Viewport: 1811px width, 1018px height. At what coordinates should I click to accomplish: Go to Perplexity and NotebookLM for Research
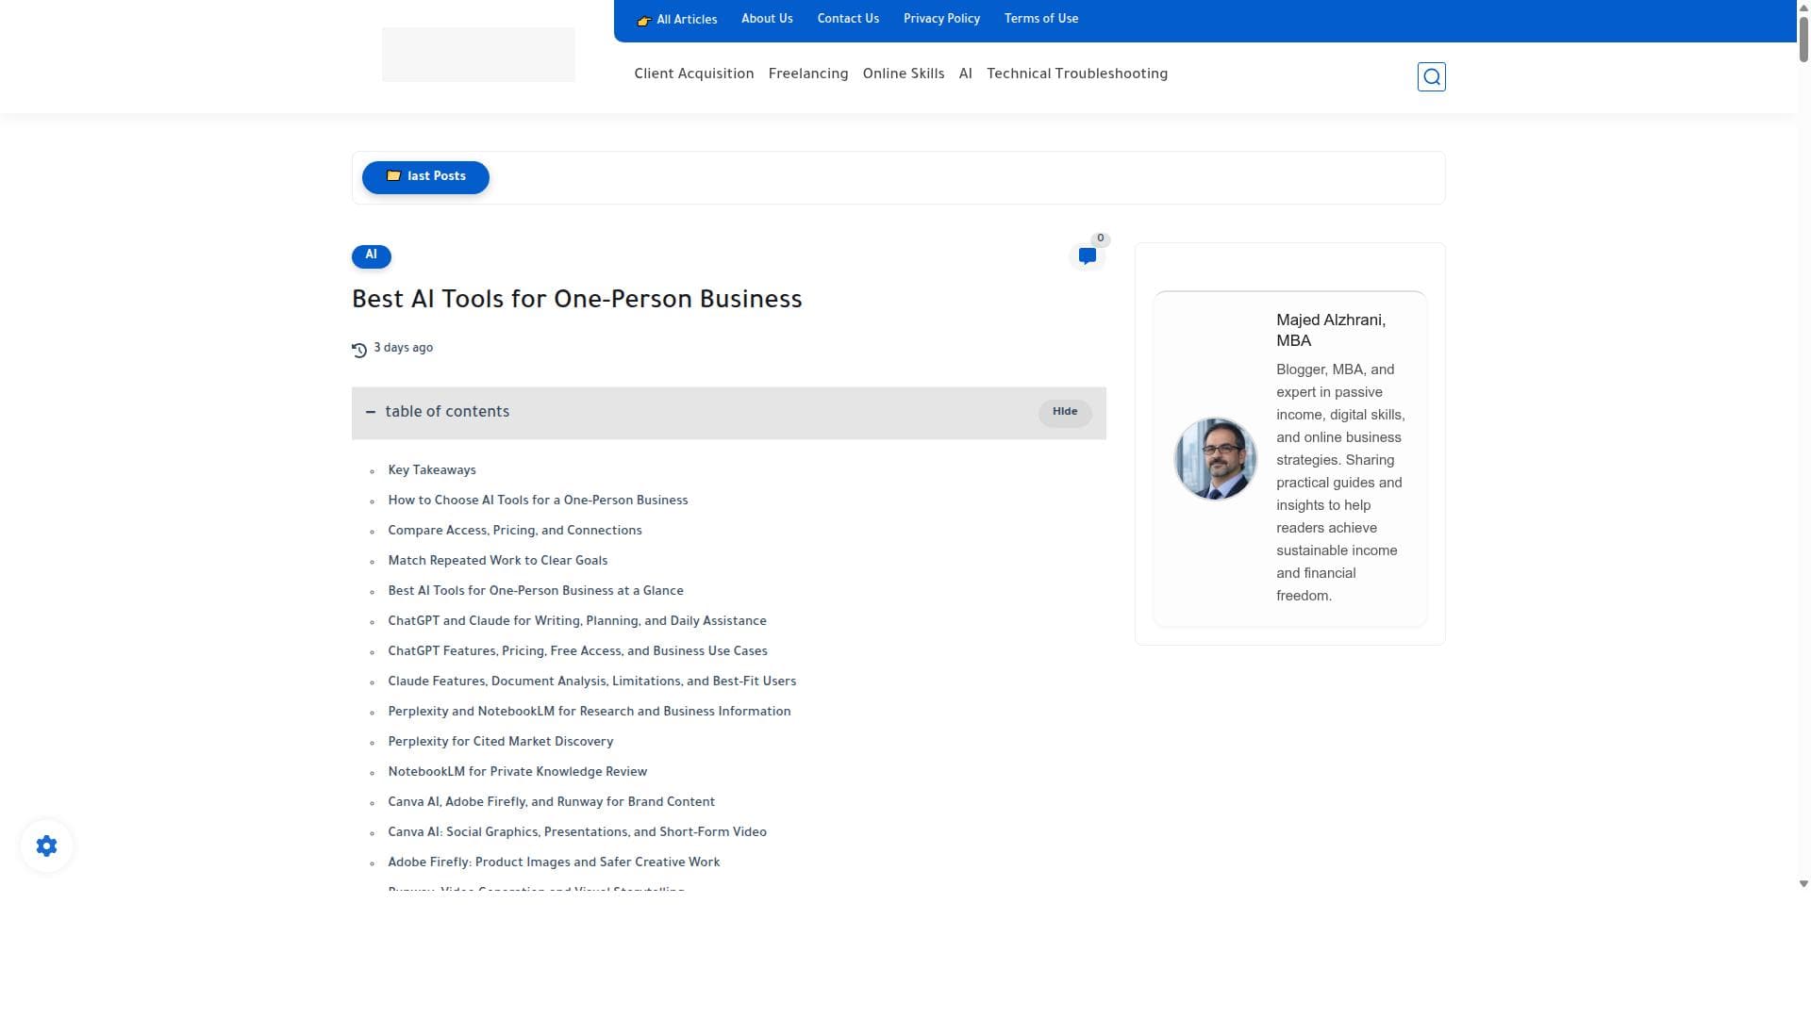[x=590, y=712]
